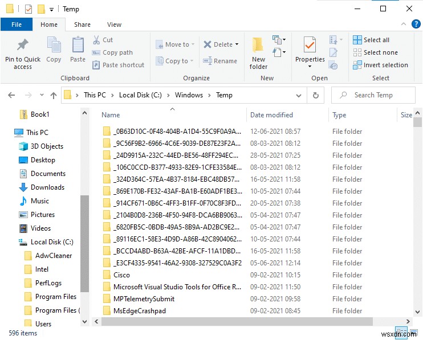Image resolution: width=423 pixels, height=340 pixels.
Task: Sort by the Date modified column
Action: point(271,115)
